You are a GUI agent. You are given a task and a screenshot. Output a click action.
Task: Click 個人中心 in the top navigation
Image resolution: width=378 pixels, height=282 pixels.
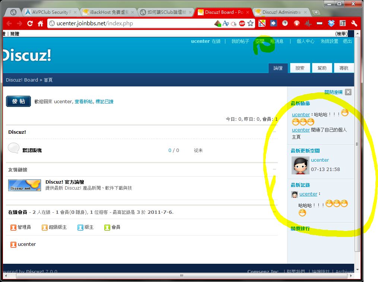point(305,41)
